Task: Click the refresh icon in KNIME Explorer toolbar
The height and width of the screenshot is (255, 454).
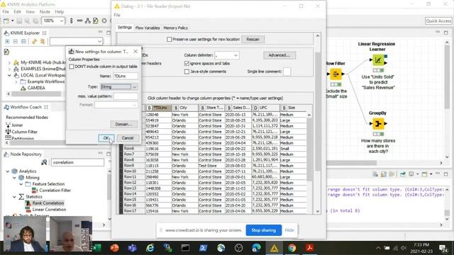Action: pyautogui.click(x=34, y=42)
